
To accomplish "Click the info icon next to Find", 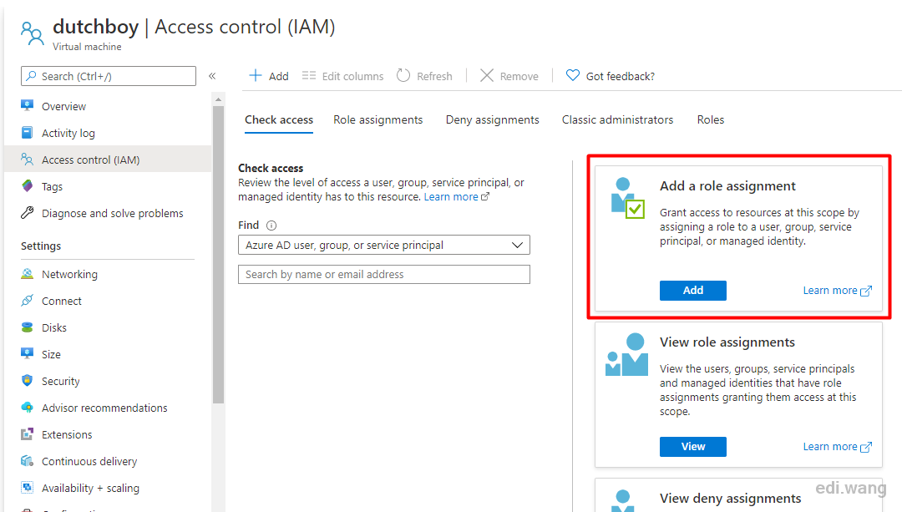I will coord(271,226).
